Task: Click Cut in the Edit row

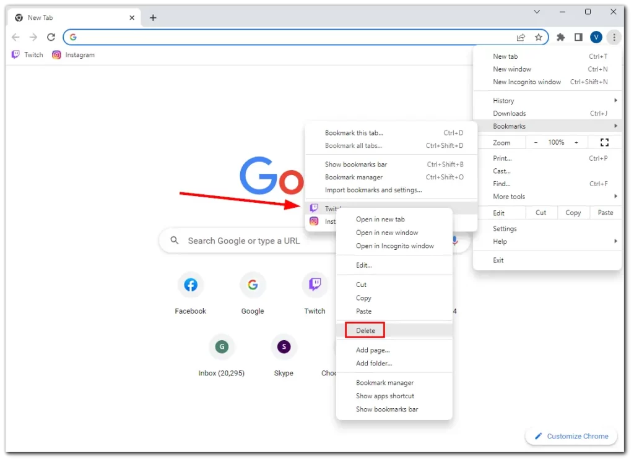Action: [x=541, y=213]
